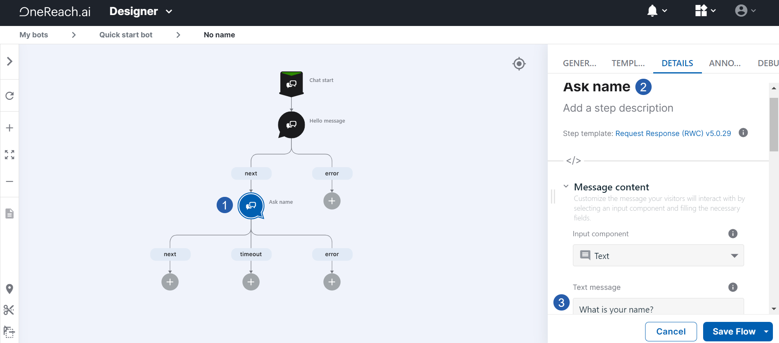Switch to the TEMPL... tab

click(628, 63)
